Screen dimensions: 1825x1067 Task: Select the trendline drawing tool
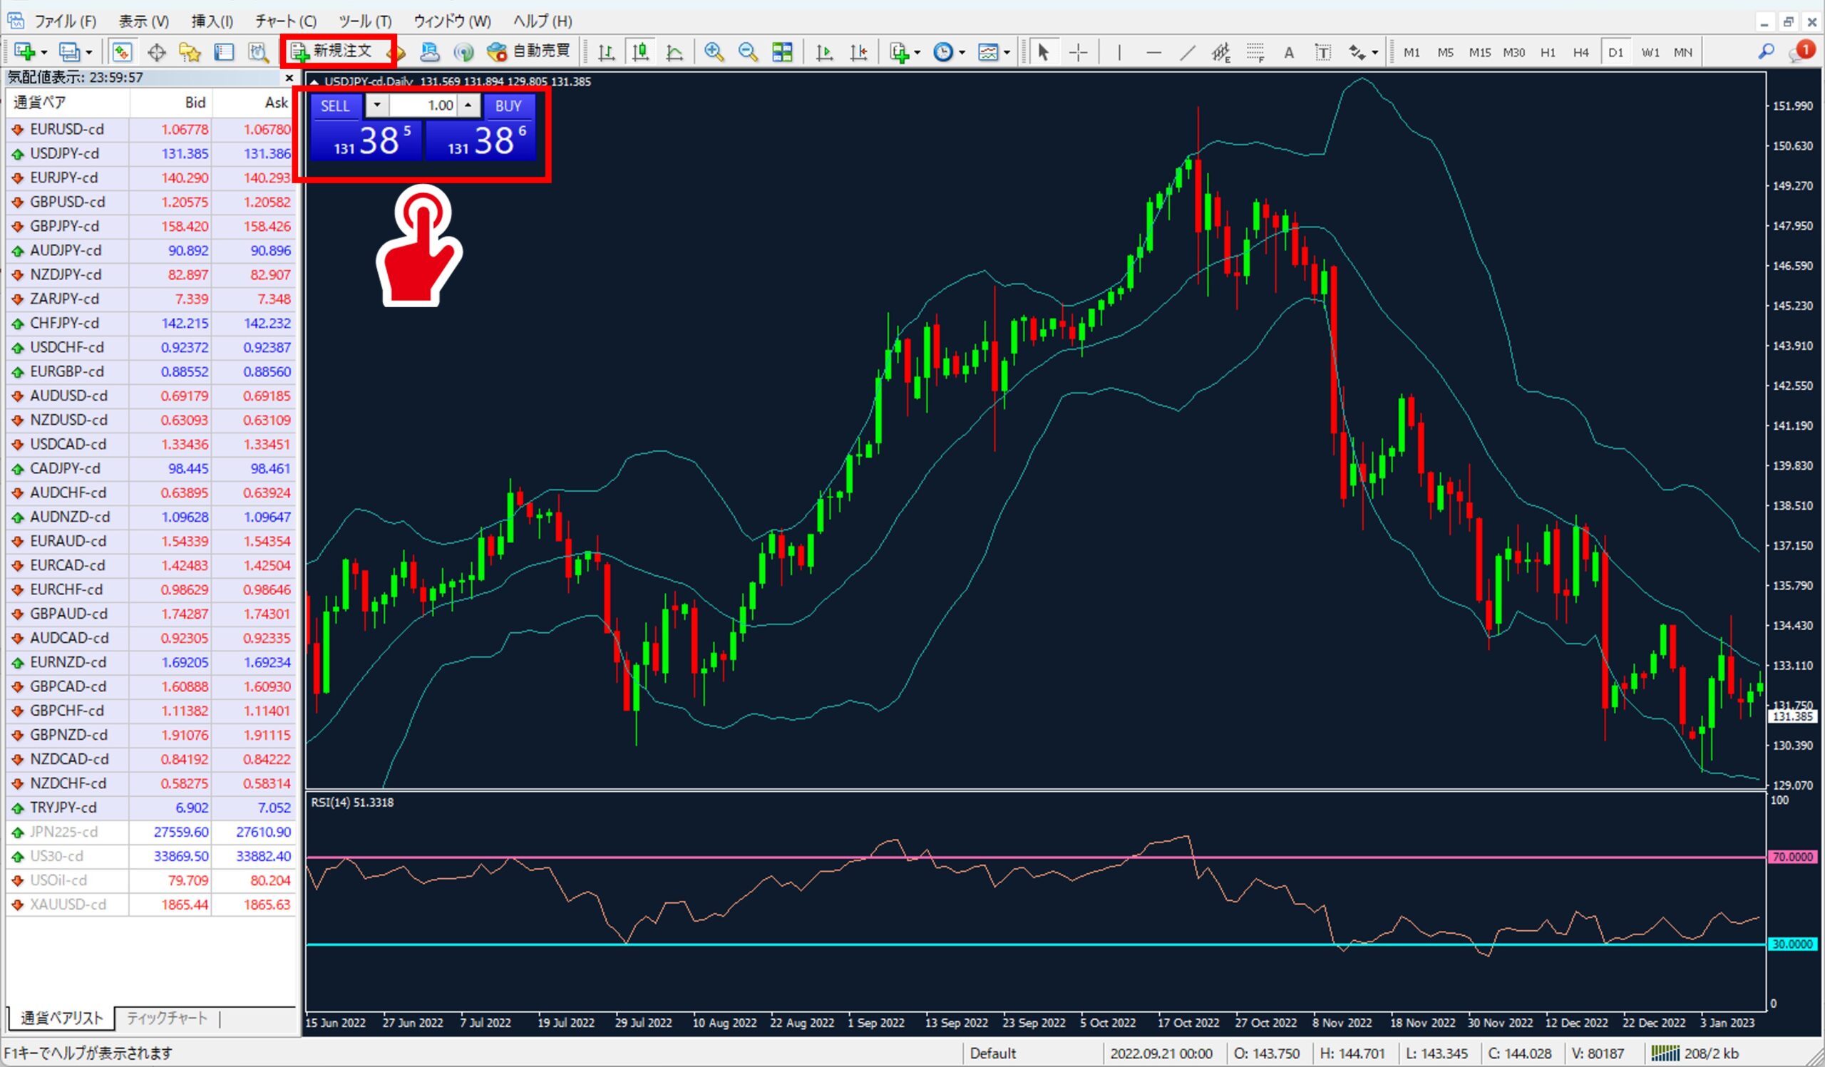(x=1187, y=52)
